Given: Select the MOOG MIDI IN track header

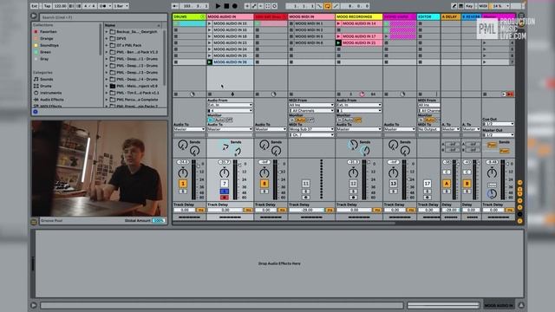Looking at the screenshot, I should (x=311, y=16).
